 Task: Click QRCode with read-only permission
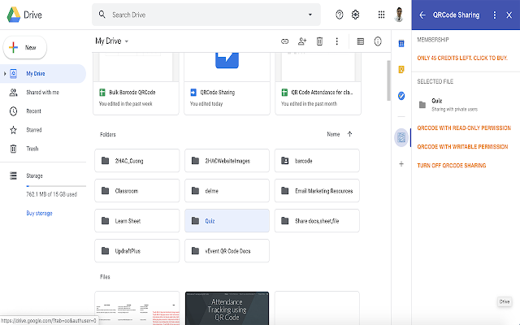click(464, 128)
